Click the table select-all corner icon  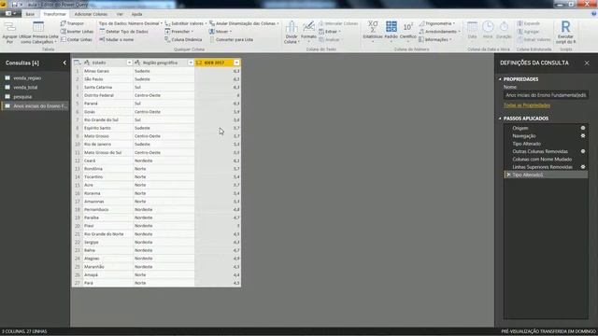(x=77, y=63)
